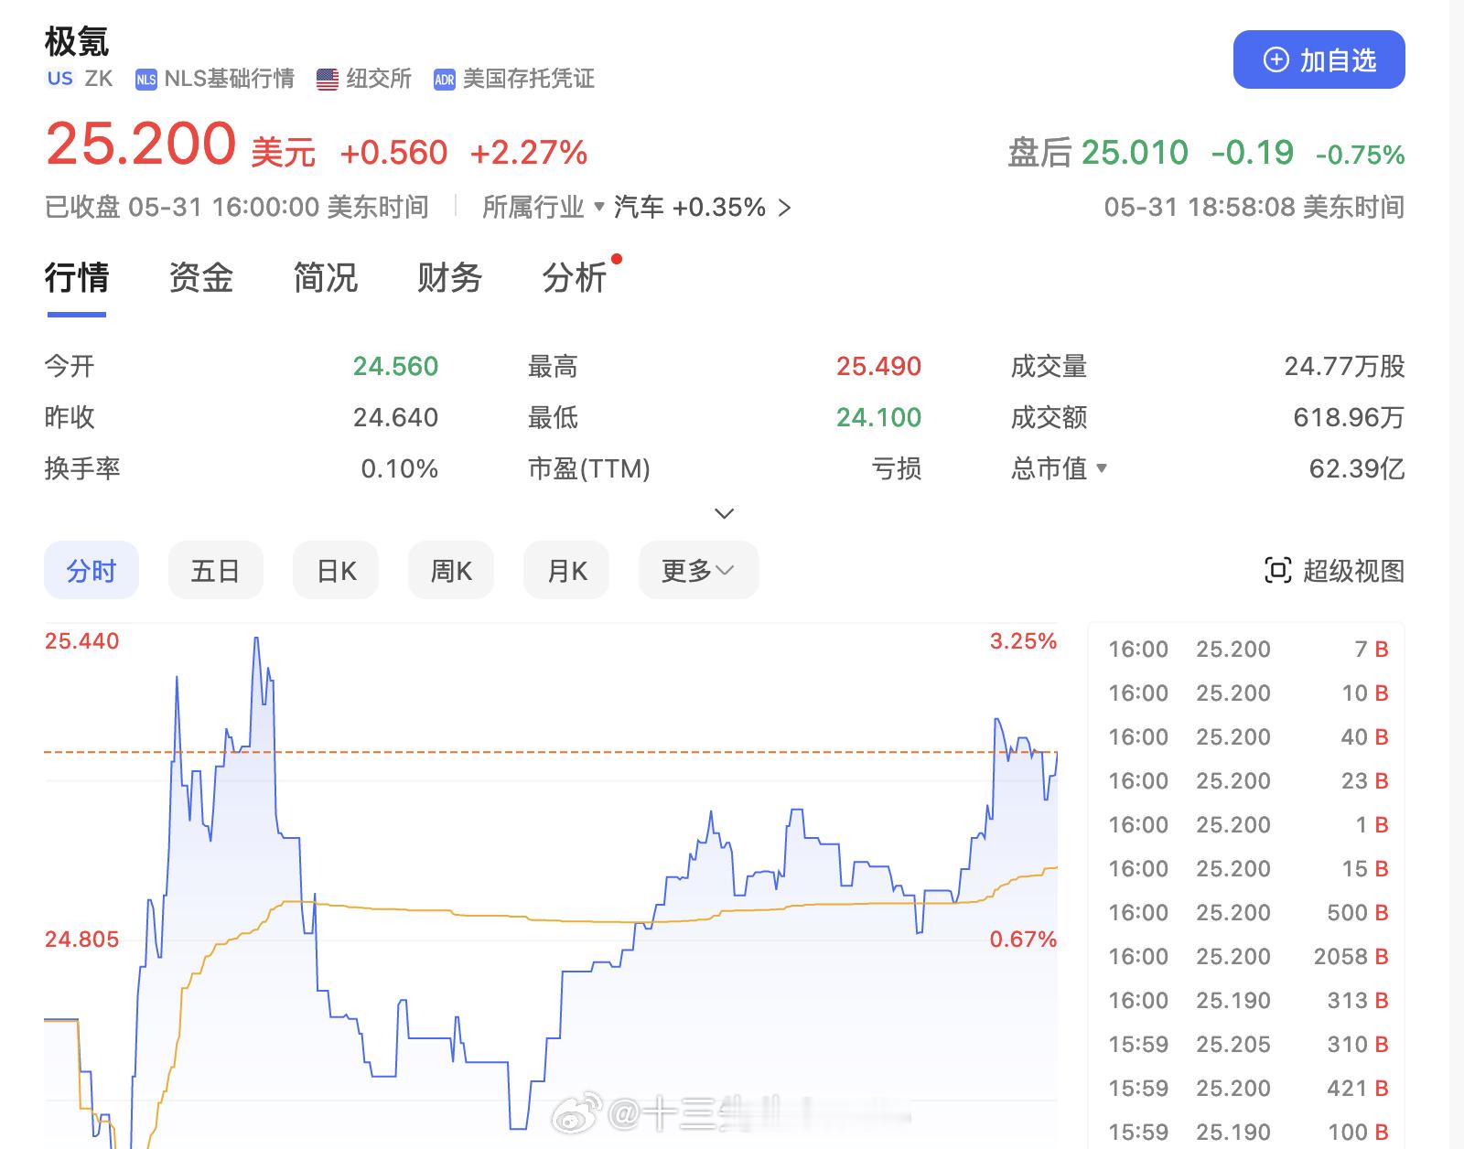Viewport: 1464px width, 1149px height.
Task: Select the 五日 chart period
Action: (x=216, y=571)
